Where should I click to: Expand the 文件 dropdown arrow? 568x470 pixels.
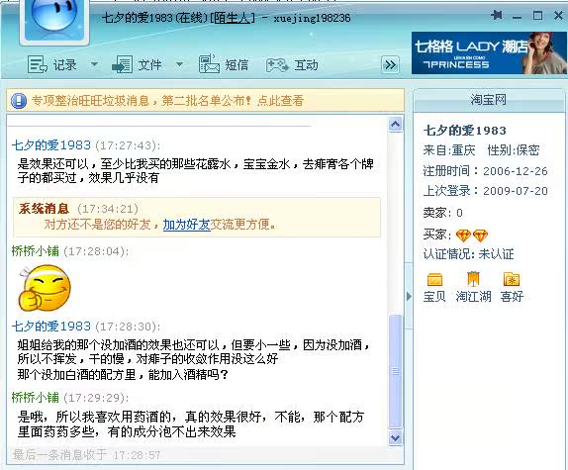[x=179, y=64]
